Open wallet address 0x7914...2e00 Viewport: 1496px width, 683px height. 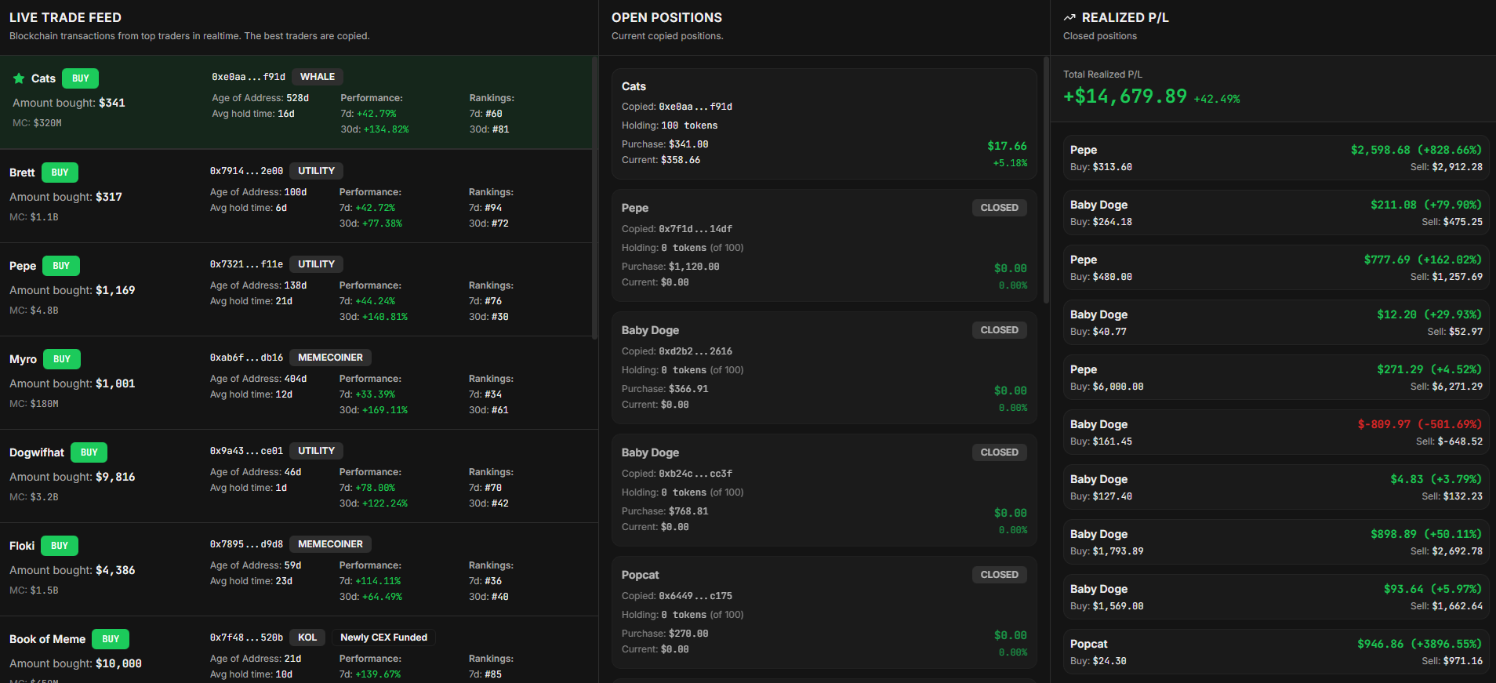[246, 171]
